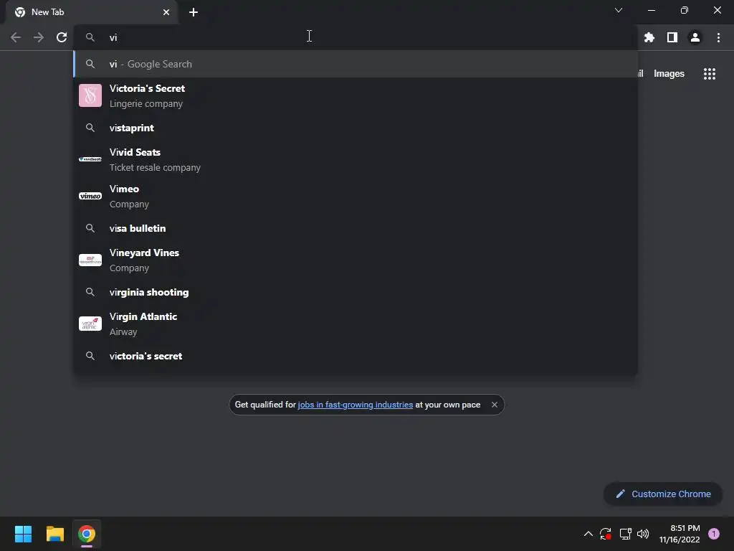This screenshot has width=734, height=551.
Task: Click the Virgin Atlantic logo thumbnail
Action: [x=90, y=324]
